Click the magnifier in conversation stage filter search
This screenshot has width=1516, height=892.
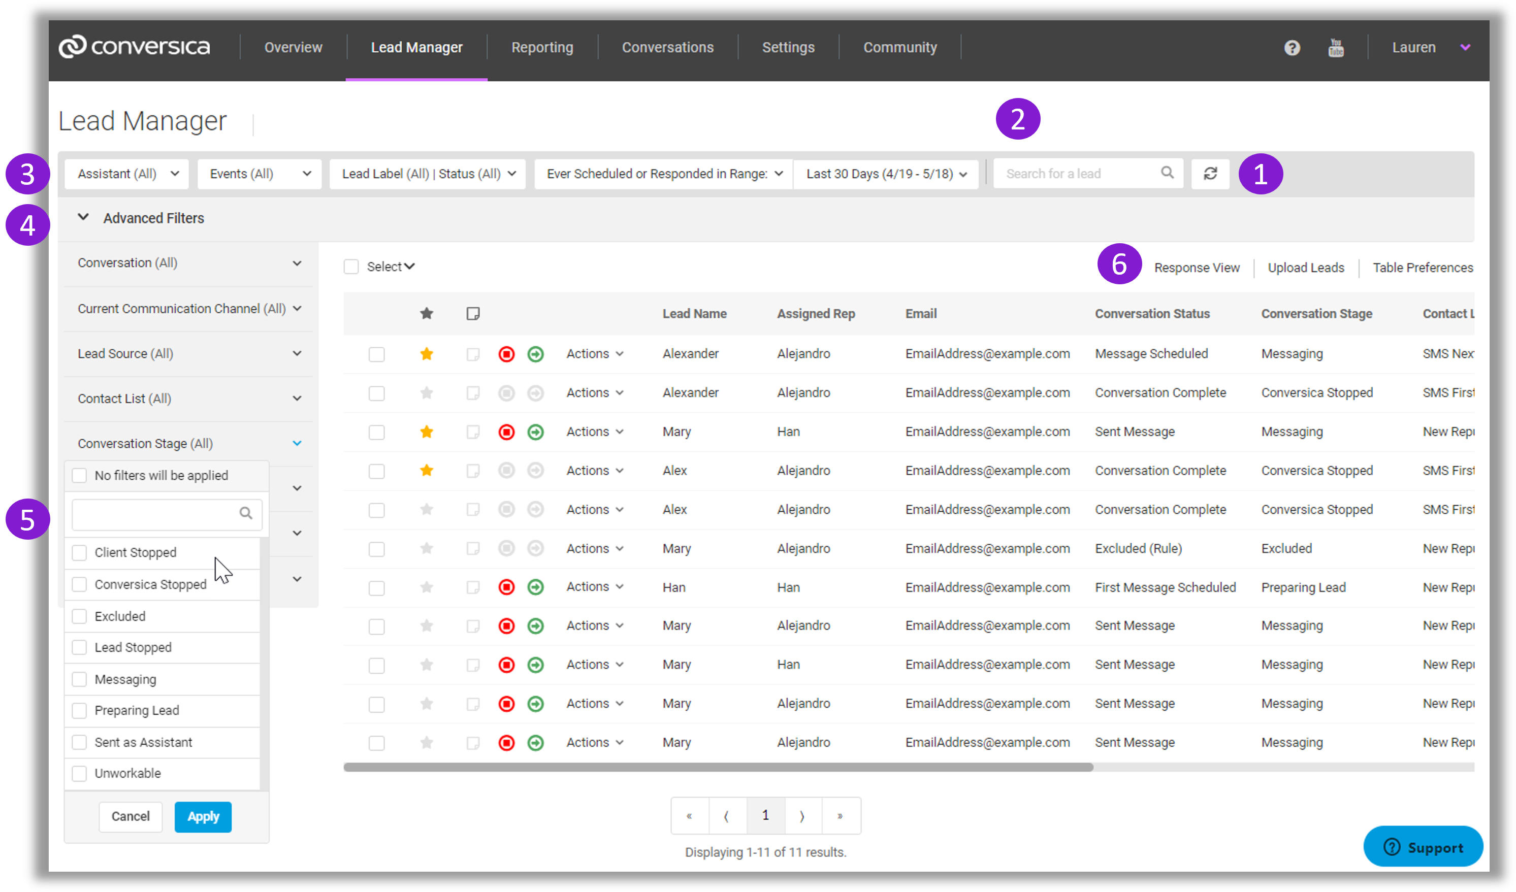click(x=245, y=513)
